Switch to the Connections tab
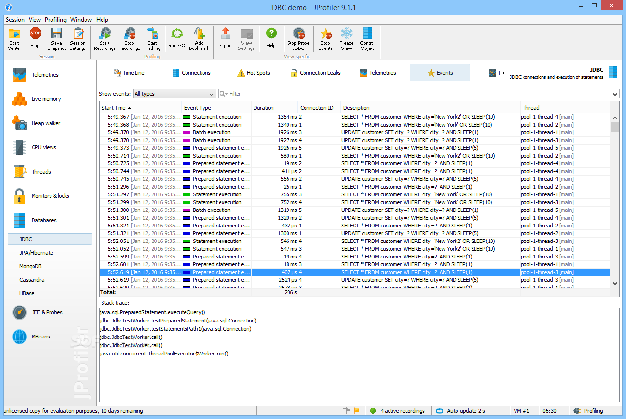This screenshot has height=419, width=626. 191,73
